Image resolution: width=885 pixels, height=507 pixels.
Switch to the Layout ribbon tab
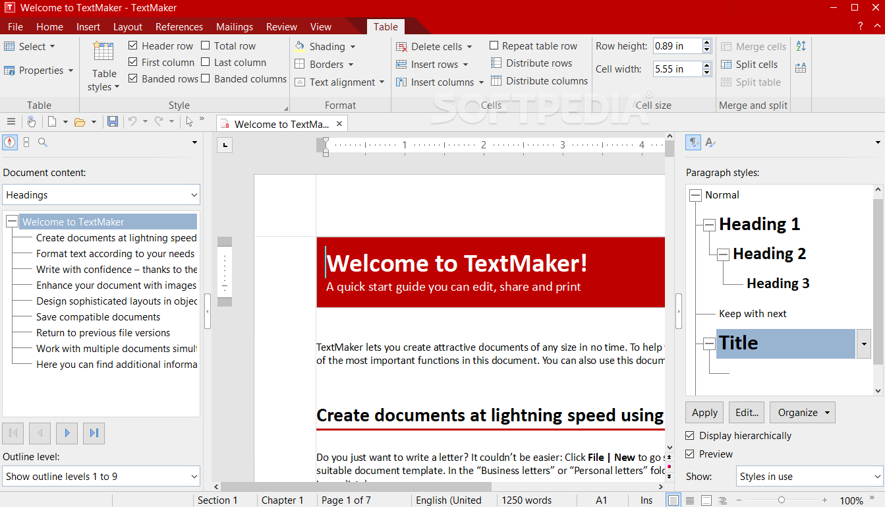128,27
